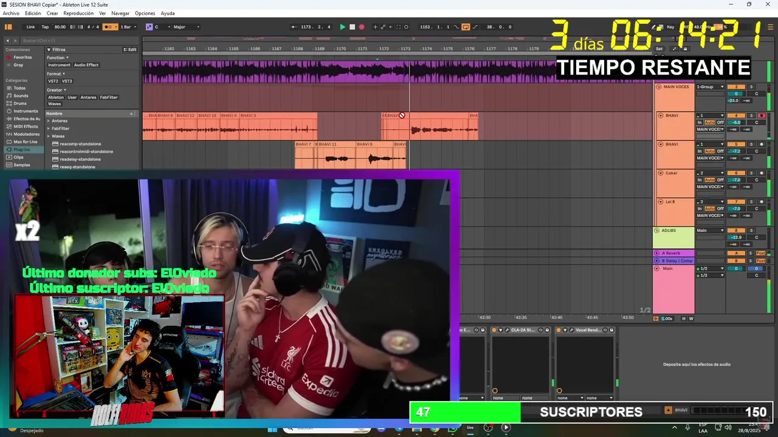Open the Major scale dropdown
This screenshot has width=778, height=437.
186,27
